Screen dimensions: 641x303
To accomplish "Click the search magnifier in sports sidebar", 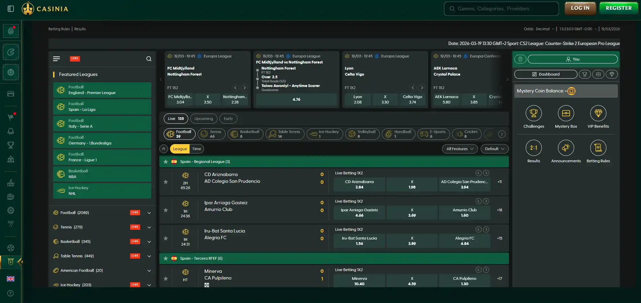I will [x=149, y=59].
